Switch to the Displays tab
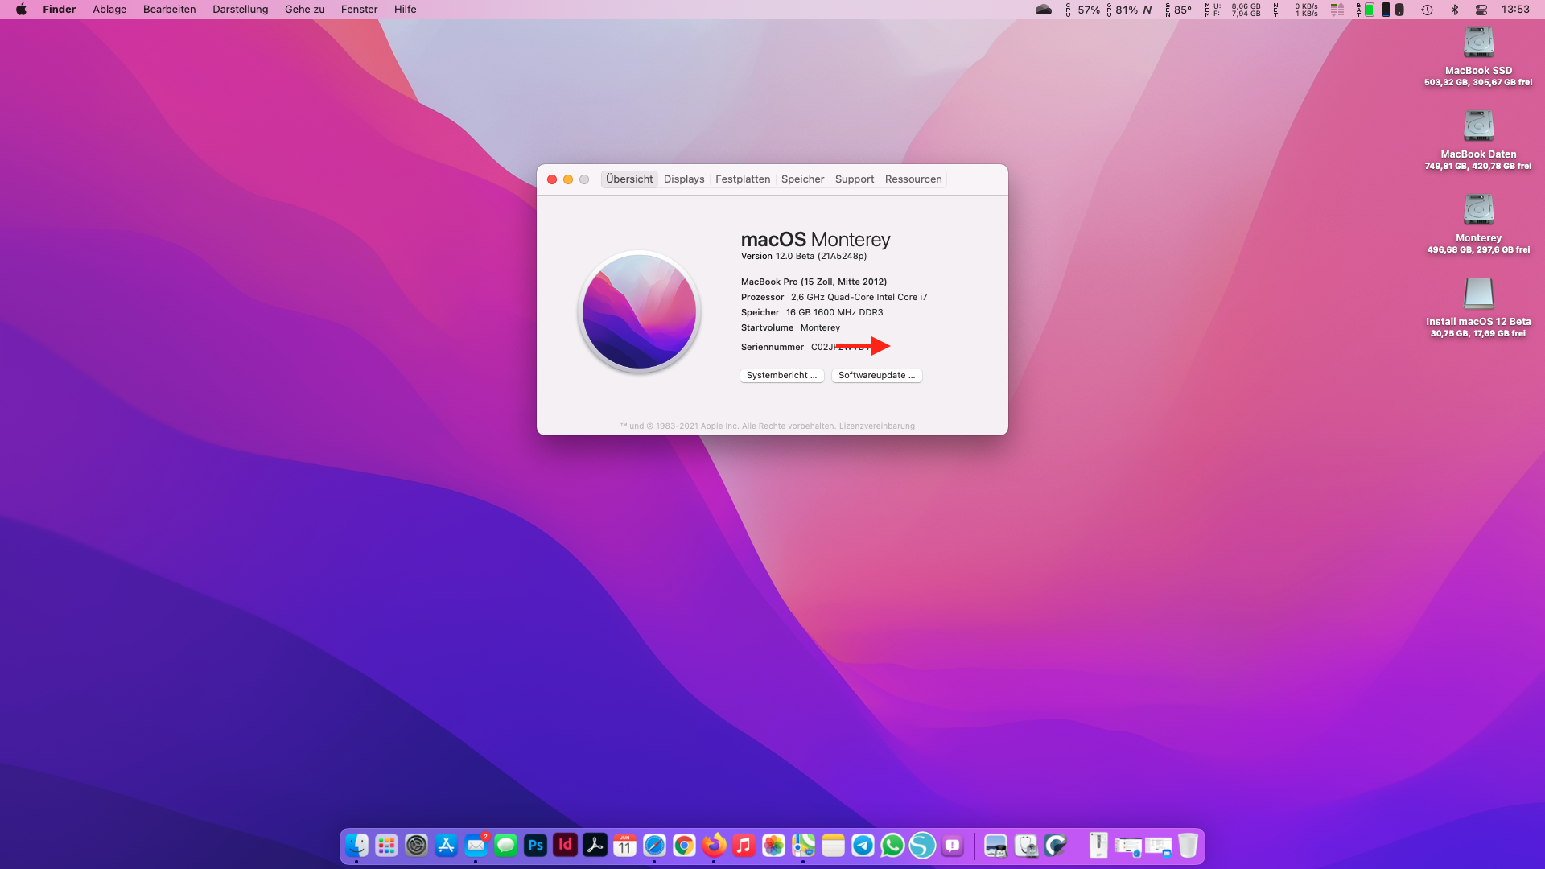The height and width of the screenshot is (869, 1545). pos(684,179)
